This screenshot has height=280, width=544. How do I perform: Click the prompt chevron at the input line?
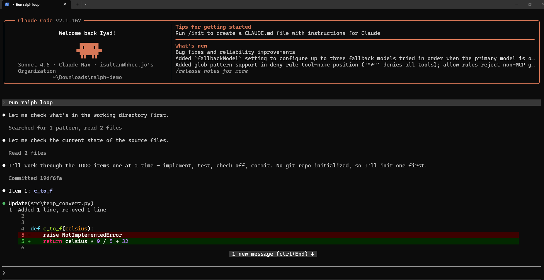4,273
